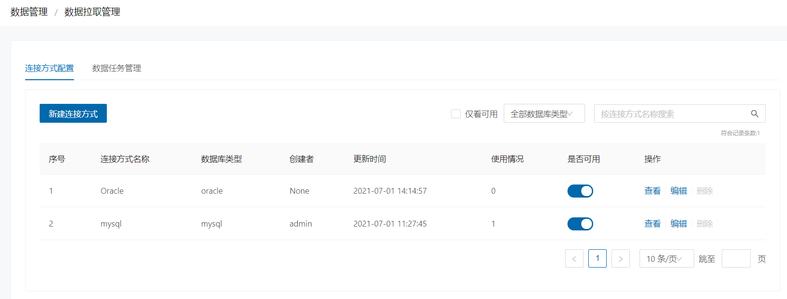787x299 pixels.
Task: Go to next page arrow
Action: 620,258
